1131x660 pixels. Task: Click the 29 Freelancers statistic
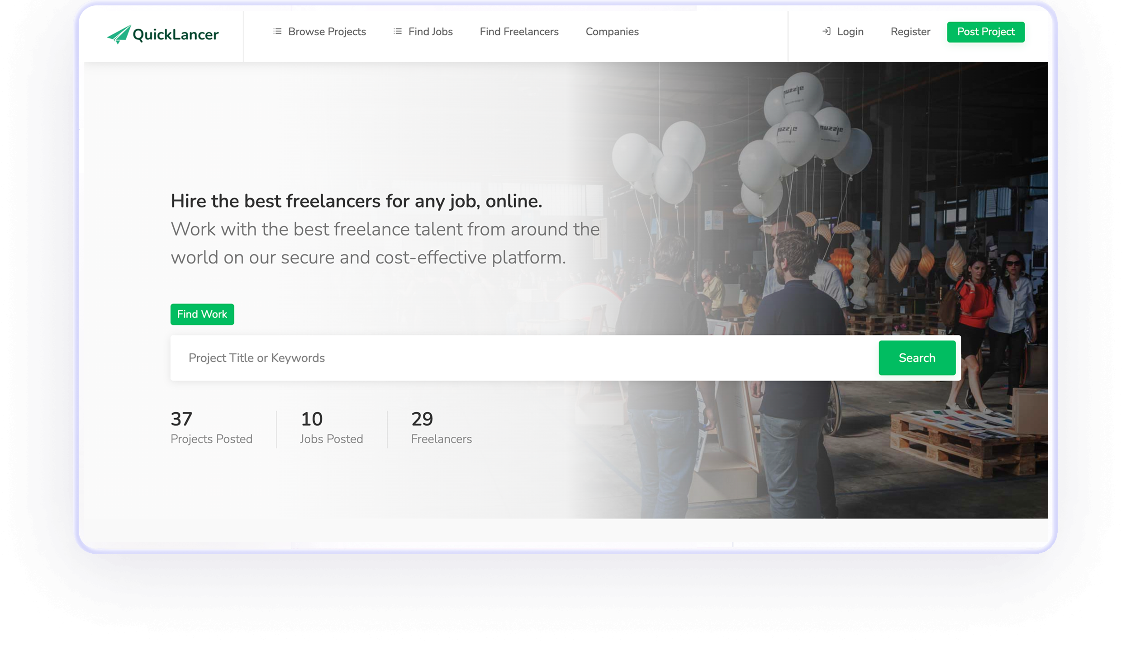click(441, 427)
